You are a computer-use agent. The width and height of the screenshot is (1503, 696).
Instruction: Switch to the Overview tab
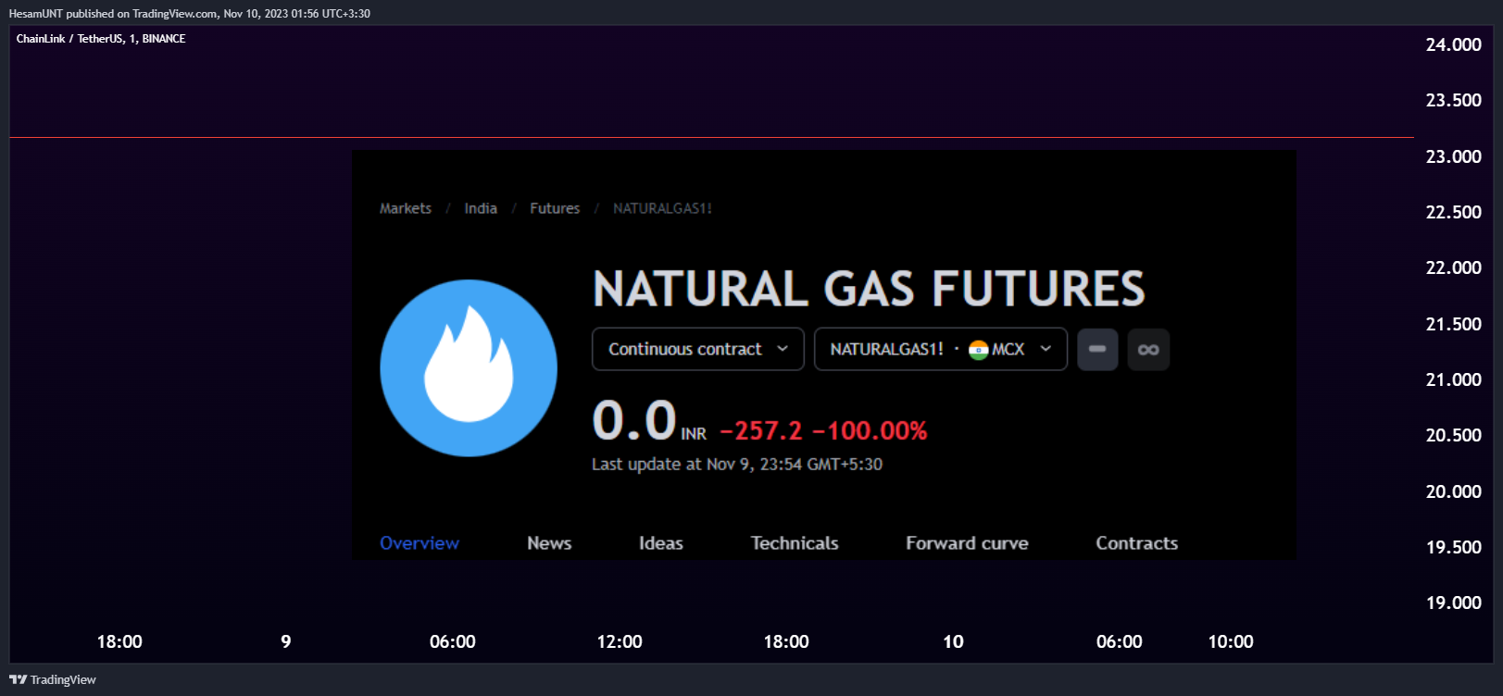[420, 543]
